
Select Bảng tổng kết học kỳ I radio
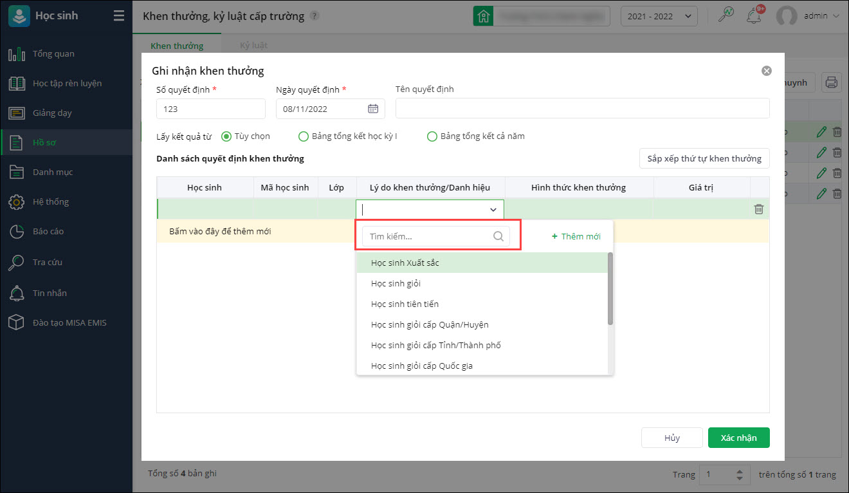pyautogui.click(x=304, y=136)
